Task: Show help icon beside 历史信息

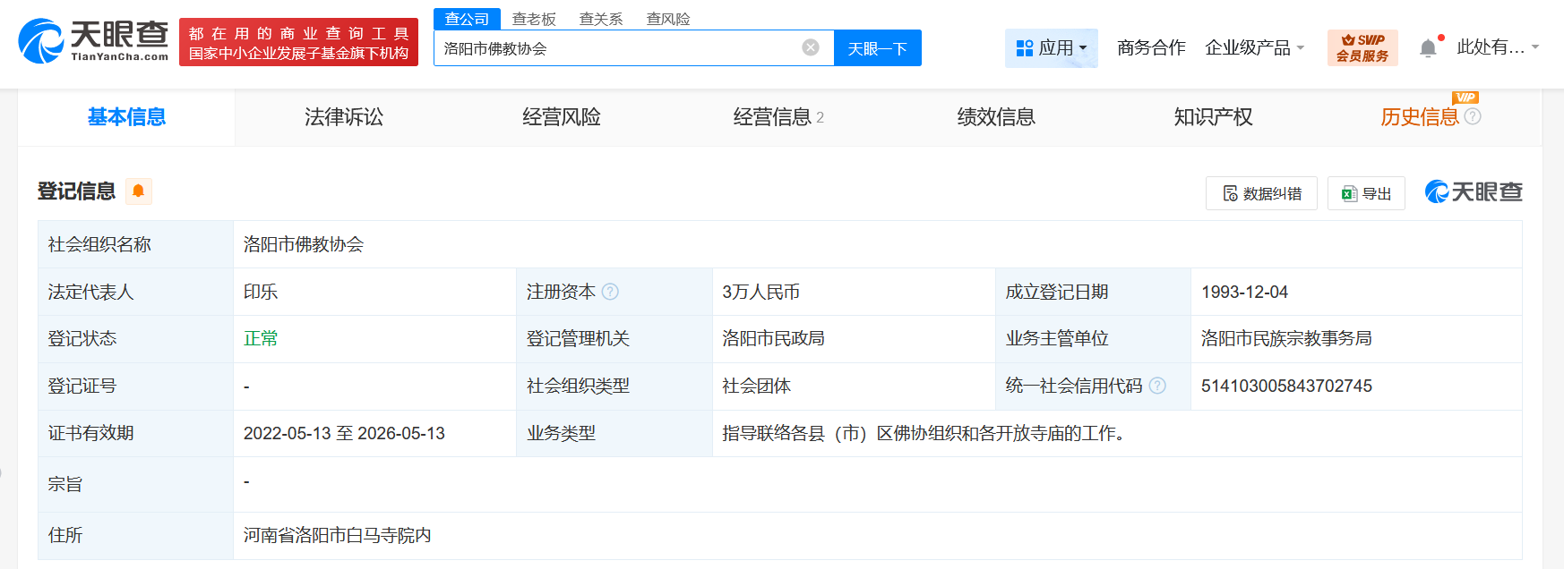Action: [1473, 116]
